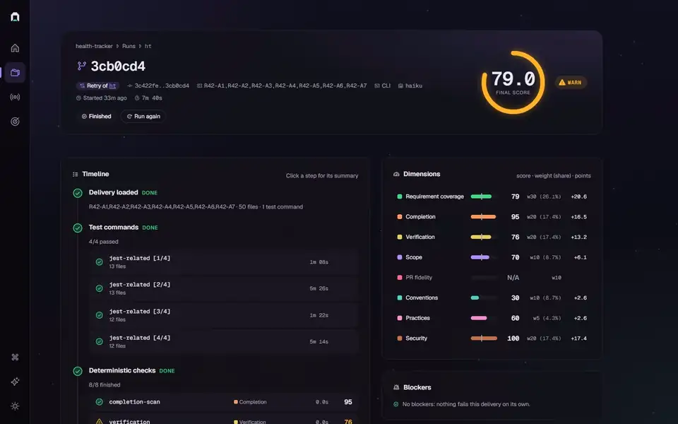Click the Requirement coverage score bar

pos(481,196)
